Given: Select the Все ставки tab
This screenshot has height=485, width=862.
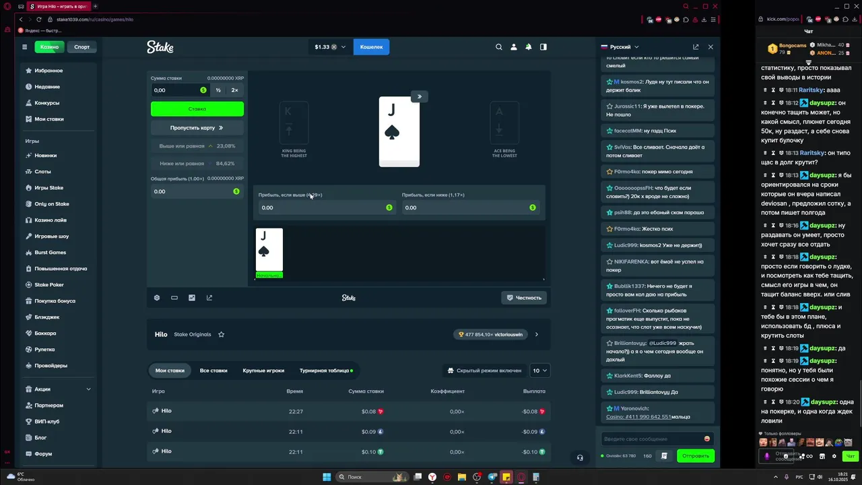Looking at the screenshot, I should pos(213,370).
